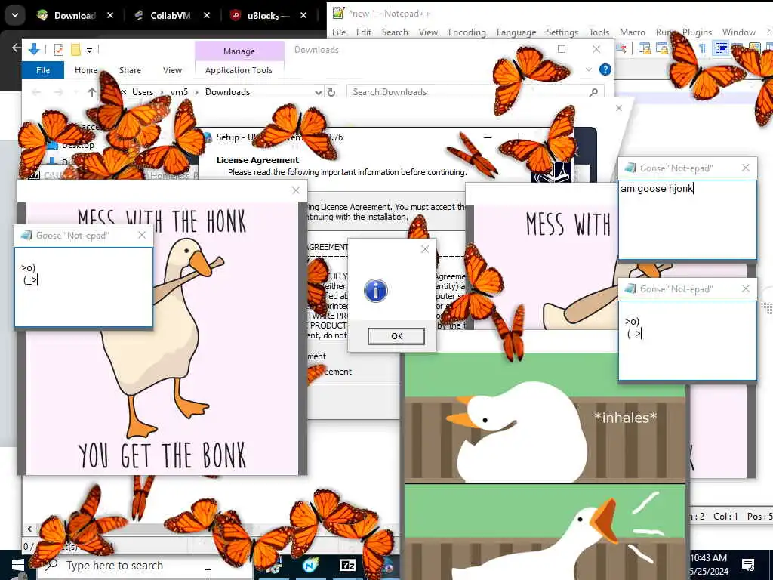
Task: Switch to Share tab in File Explorer
Action: coord(130,70)
